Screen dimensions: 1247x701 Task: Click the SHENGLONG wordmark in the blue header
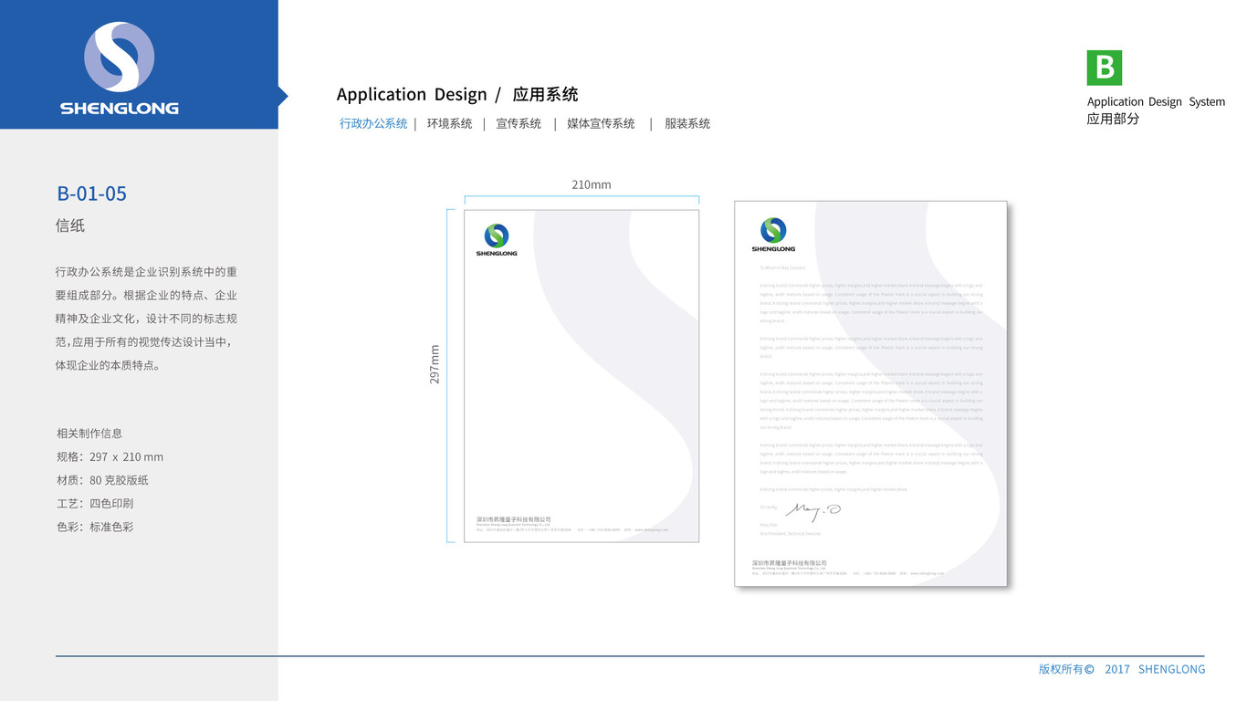tap(120, 108)
